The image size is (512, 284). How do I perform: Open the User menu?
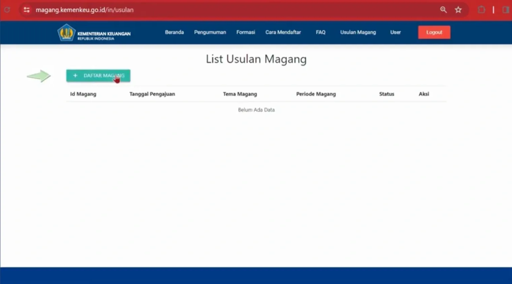[x=395, y=32]
